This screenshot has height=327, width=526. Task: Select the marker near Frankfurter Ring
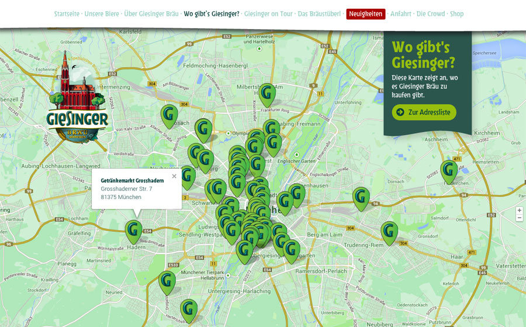click(267, 95)
